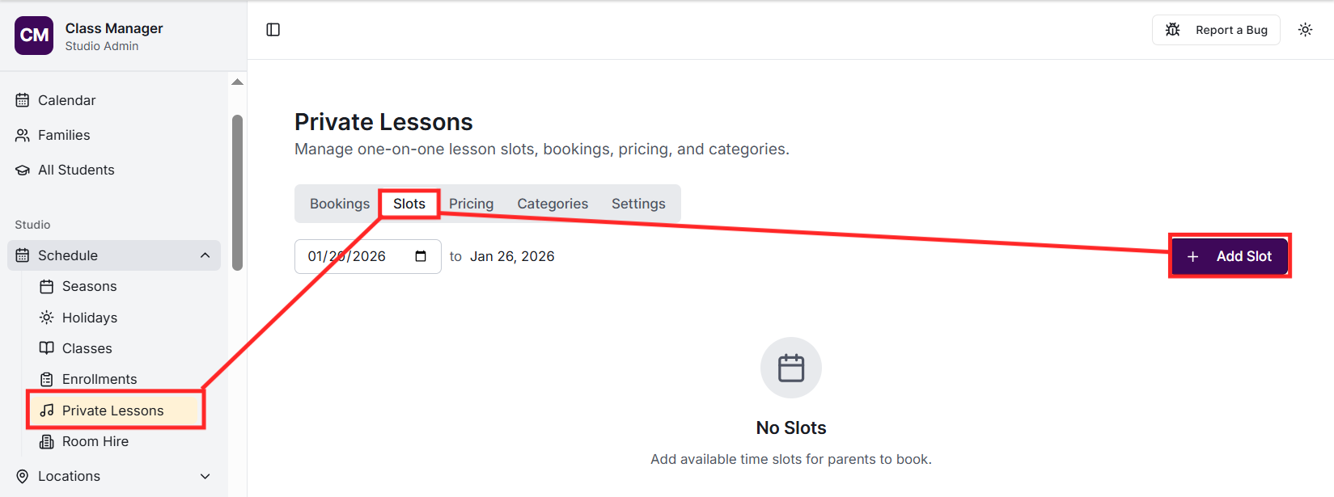Go to Families in the sidebar
The height and width of the screenshot is (497, 1334).
pyautogui.click(x=64, y=135)
